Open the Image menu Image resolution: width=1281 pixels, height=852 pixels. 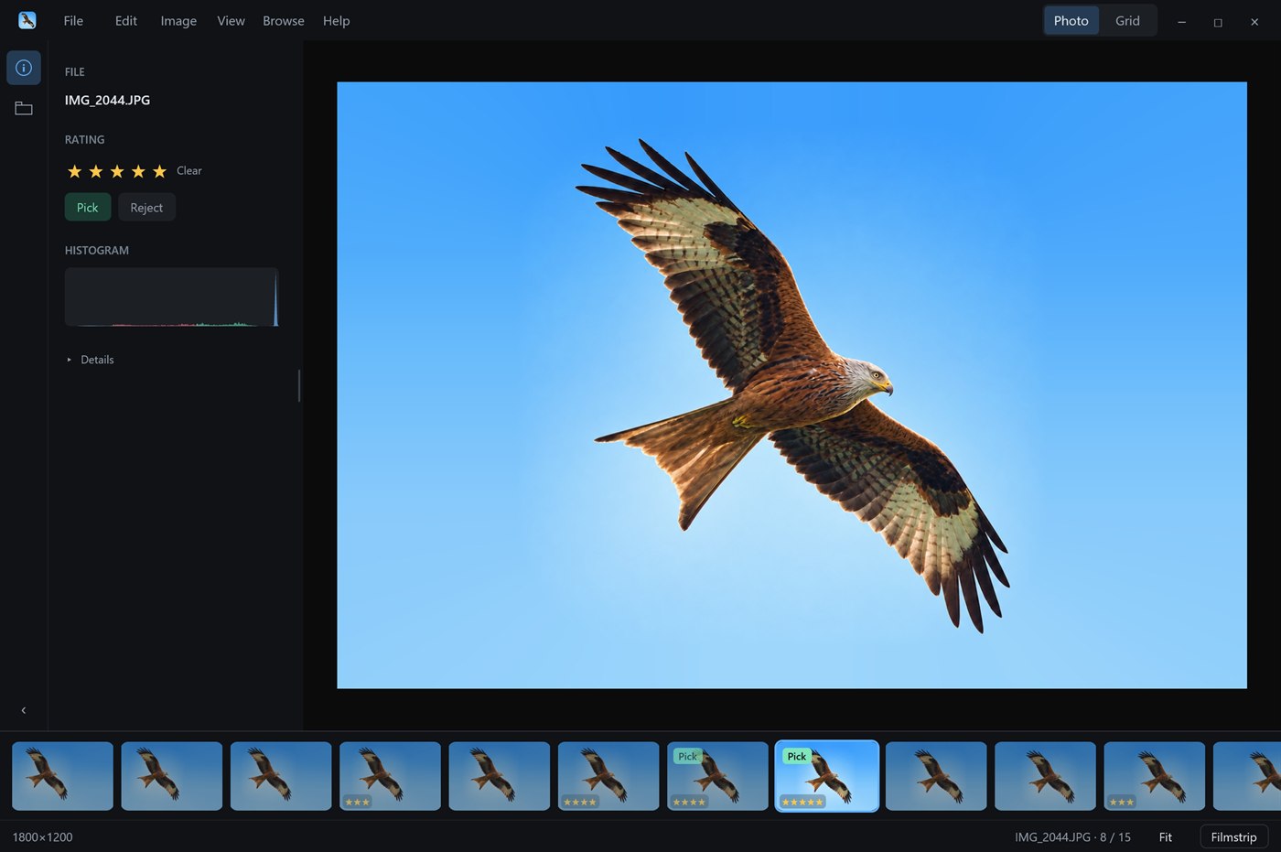click(x=178, y=21)
